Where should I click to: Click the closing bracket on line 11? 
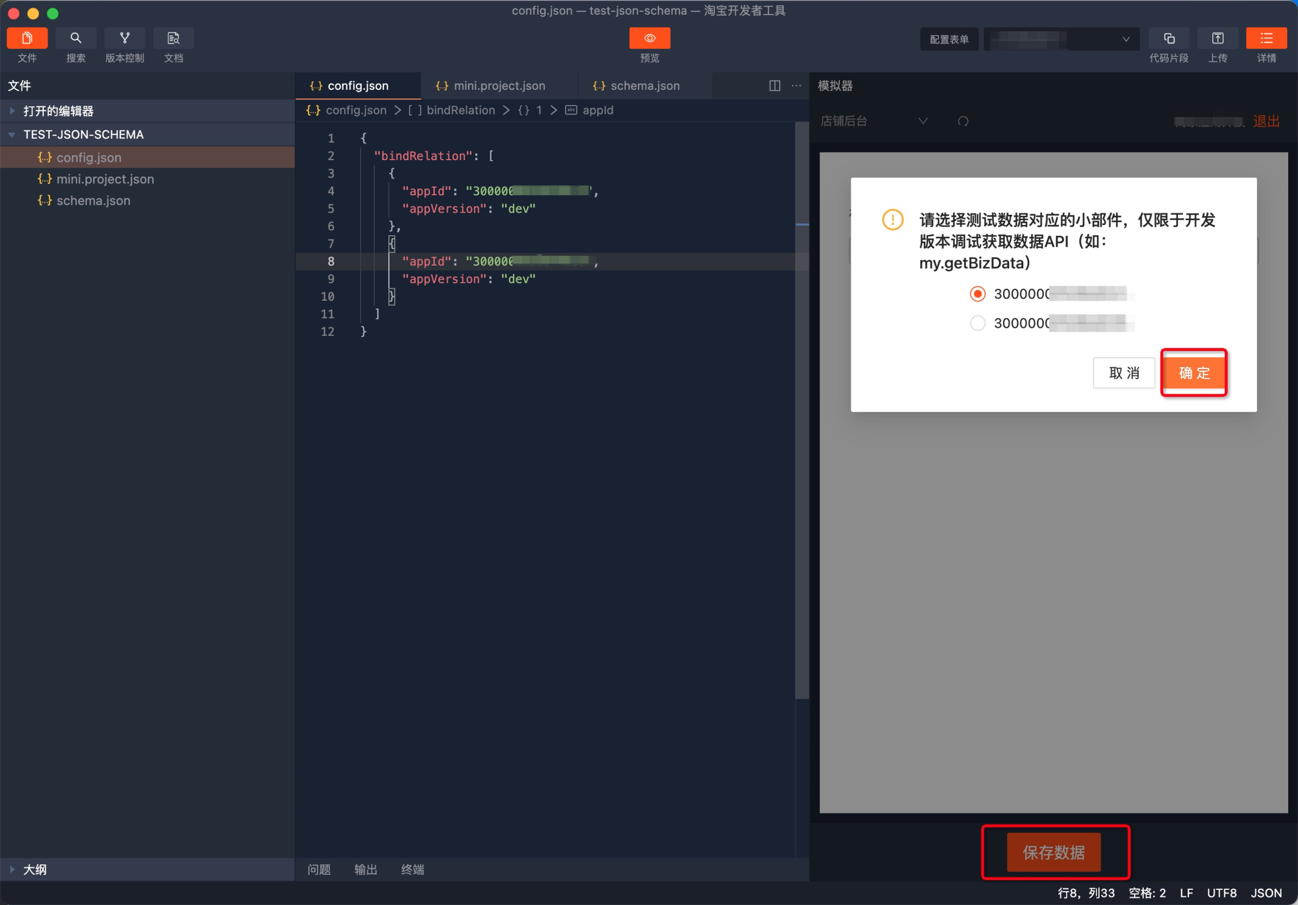377,314
